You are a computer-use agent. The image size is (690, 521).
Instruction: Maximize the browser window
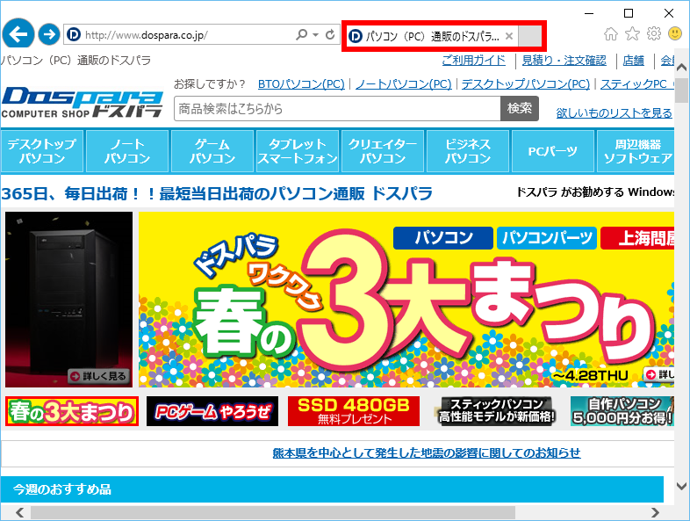pos(629,14)
